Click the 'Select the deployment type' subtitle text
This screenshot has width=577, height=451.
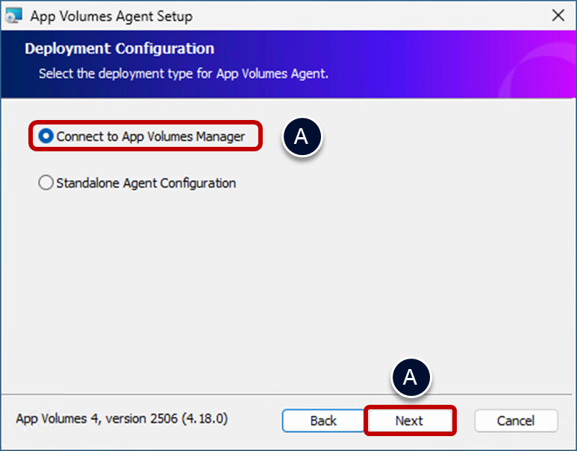pyautogui.click(x=184, y=74)
